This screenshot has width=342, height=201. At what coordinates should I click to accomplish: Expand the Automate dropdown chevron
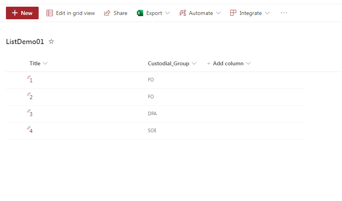click(x=218, y=13)
